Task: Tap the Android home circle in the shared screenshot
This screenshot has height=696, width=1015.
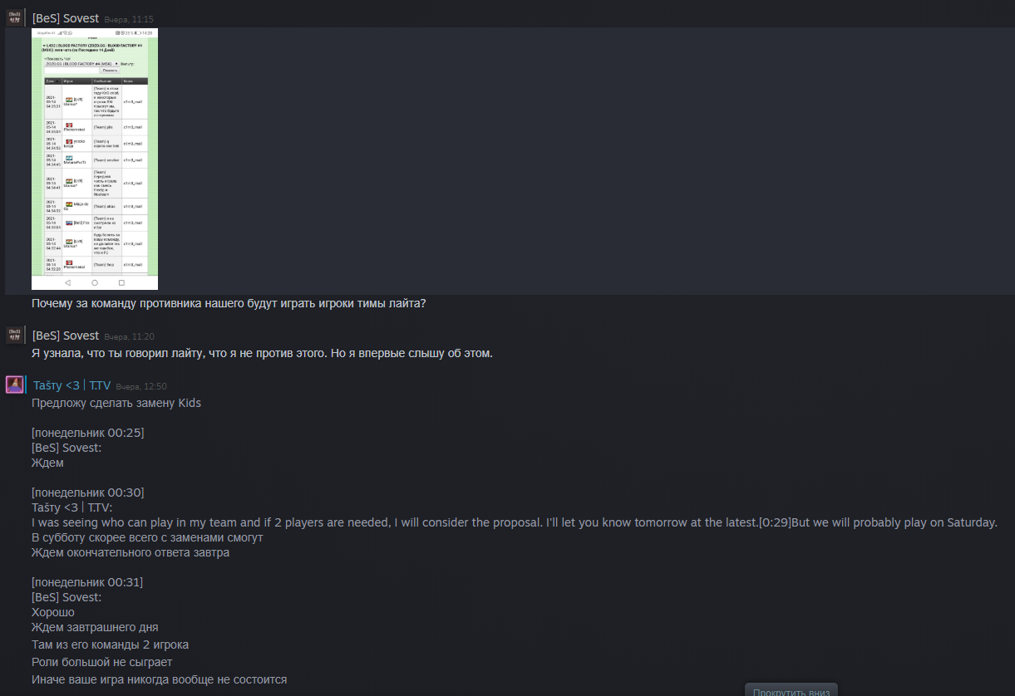Action: coord(95,282)
